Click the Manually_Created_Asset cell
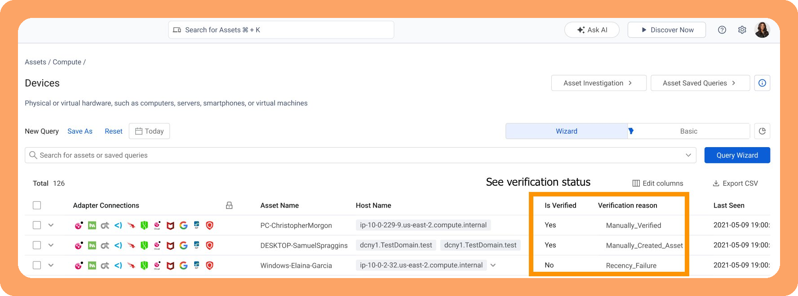This screenshot has width=798, height=296. (644, 245)
